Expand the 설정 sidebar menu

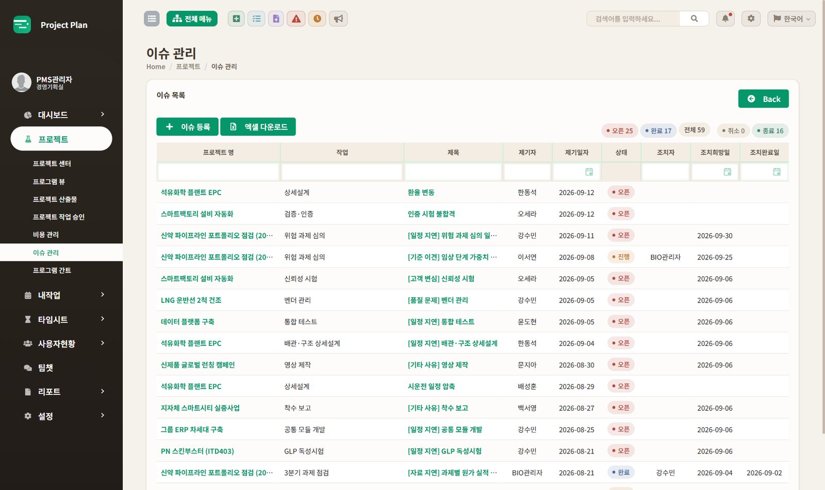tap(61, 416)
